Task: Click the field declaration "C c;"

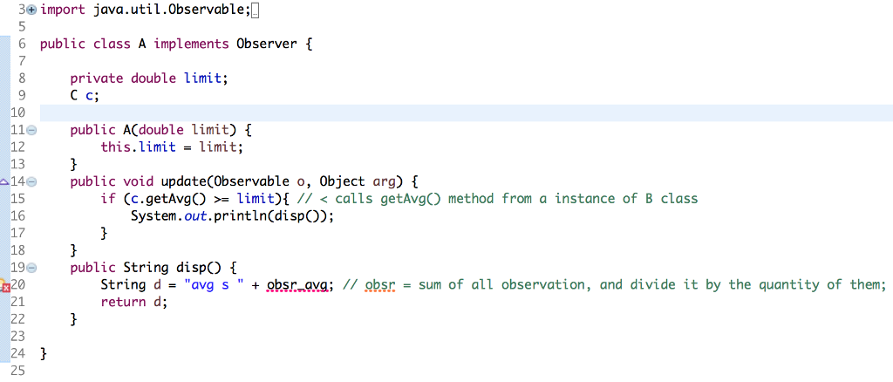Action: 85,96
